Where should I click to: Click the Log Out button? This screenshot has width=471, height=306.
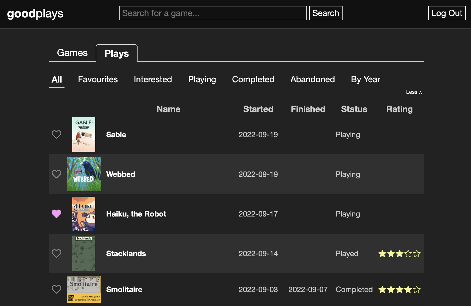point(447,13)
